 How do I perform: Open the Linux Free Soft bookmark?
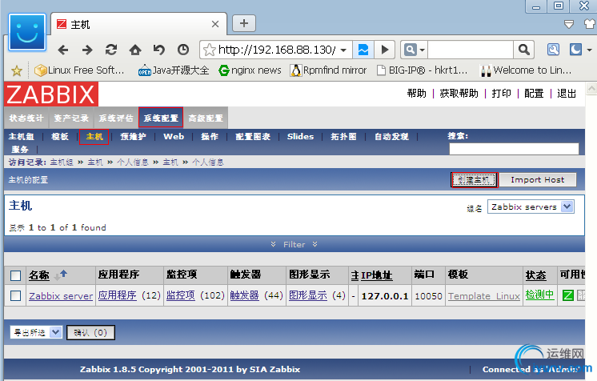[x=79, y=70]
